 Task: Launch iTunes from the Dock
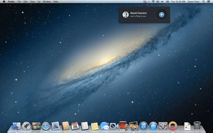coord(144,126)
